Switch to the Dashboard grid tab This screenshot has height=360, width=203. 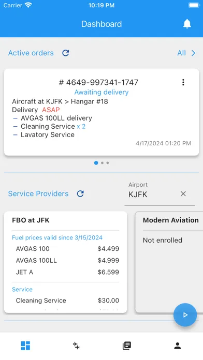(25, 346)
